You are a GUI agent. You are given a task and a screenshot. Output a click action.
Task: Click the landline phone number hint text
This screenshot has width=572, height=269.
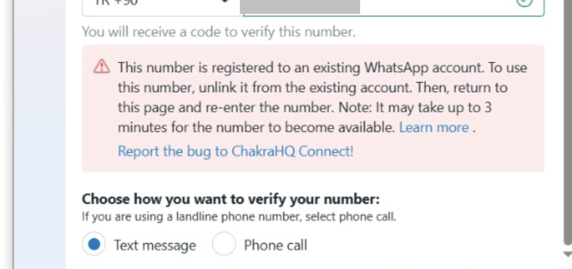coord(239,217)
